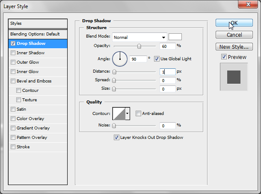The image size is (261, 194).
Task: Enable the Inner Glow checkbox
Action: point(13,72)
